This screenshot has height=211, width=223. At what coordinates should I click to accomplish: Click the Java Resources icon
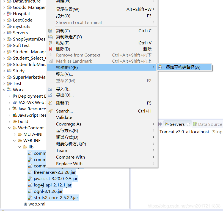click(15, 109)
